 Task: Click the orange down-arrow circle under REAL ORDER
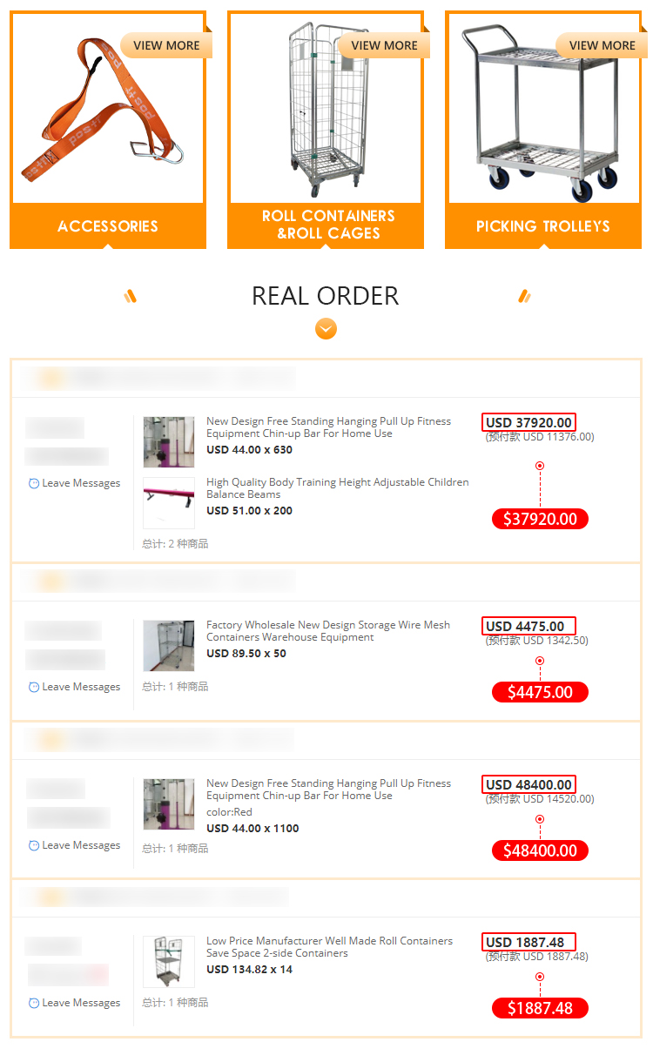tap(326, 329)
